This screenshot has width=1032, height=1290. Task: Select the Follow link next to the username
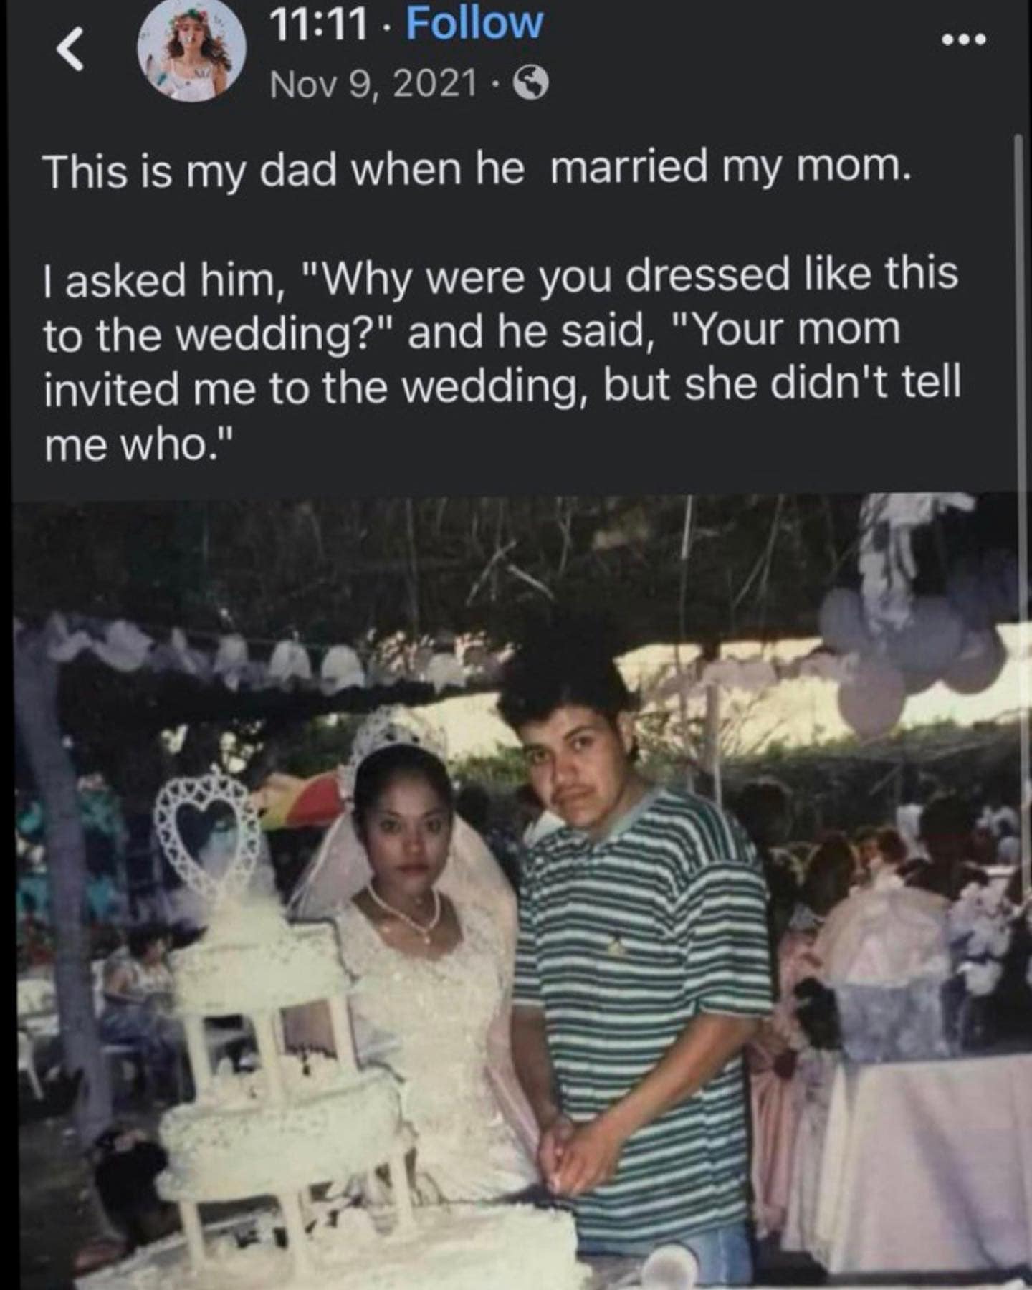(474, 27)
